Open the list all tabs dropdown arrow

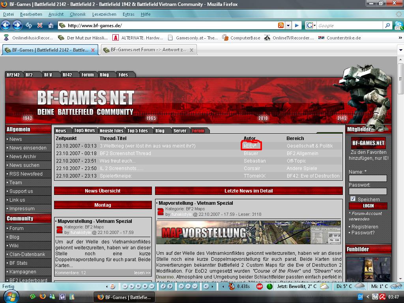click(x=398, y=50)
